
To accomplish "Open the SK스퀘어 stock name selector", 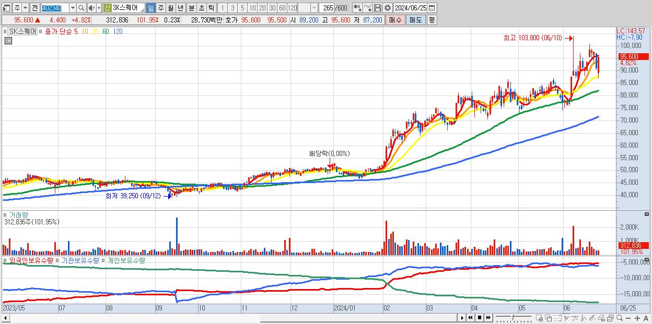I will (128, 8).
